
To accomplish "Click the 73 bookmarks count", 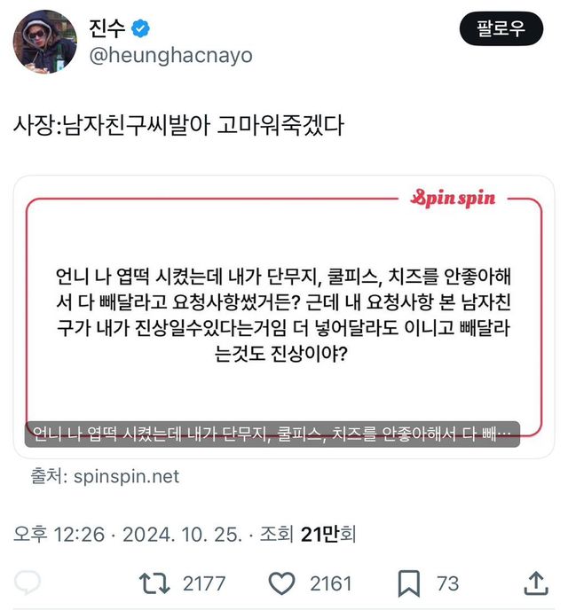I will click(447, 583).
